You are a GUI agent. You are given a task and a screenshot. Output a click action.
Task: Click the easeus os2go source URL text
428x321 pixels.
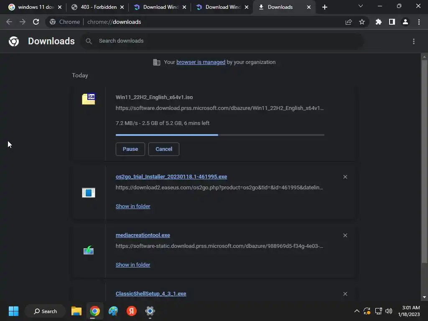pos(219,188)
